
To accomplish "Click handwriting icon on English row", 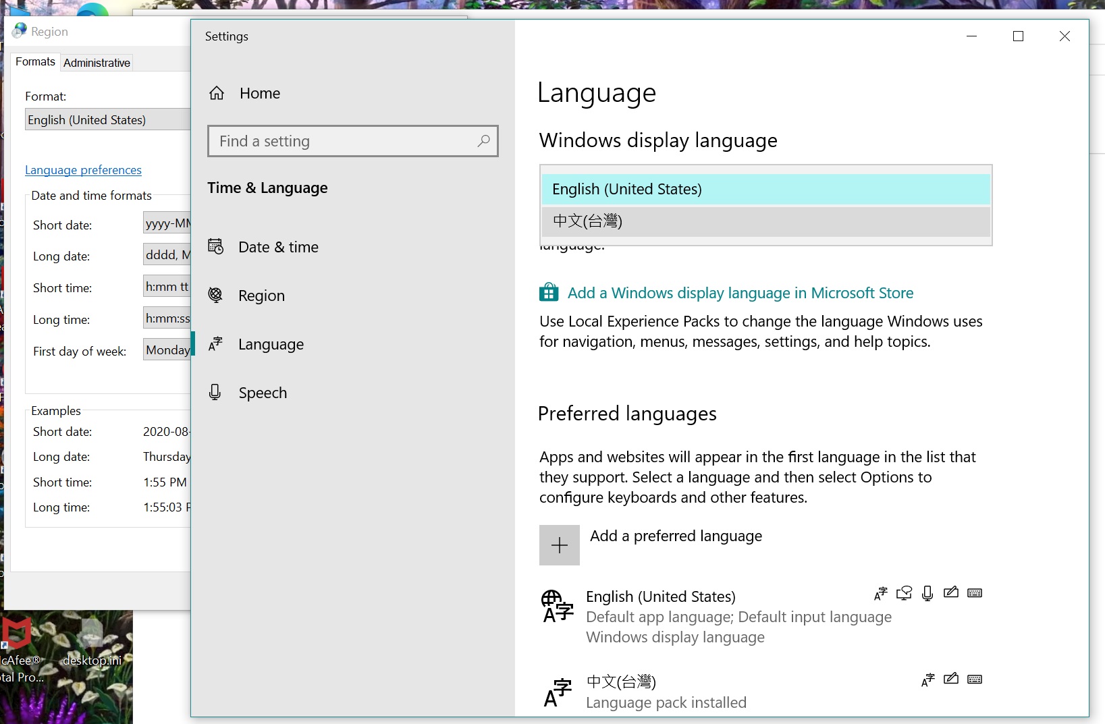I will click(x=951, y=592).
